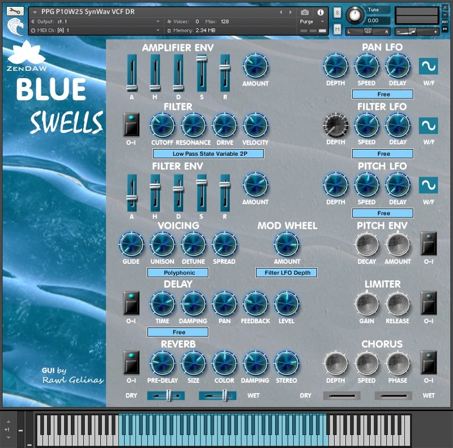The image size is (453, 448).
Task: Click the octave shift down arrow
Action: pyautogui.click(x=8, y=438)
